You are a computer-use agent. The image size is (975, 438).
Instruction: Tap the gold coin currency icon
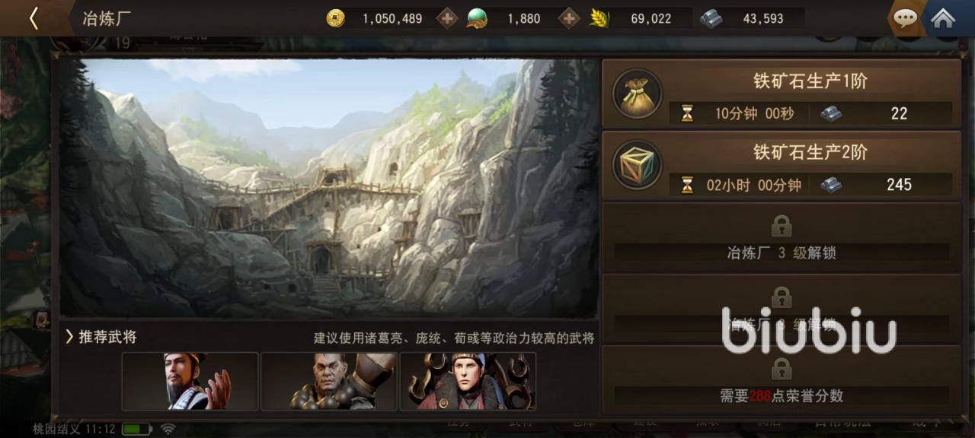[x=335, y=18]
